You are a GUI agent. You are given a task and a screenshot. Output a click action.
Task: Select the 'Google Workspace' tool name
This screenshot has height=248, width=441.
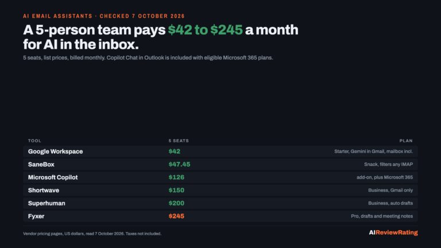(x=55, y=152)
